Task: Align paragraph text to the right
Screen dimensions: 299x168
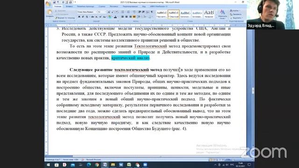Action: click(130, 17)
